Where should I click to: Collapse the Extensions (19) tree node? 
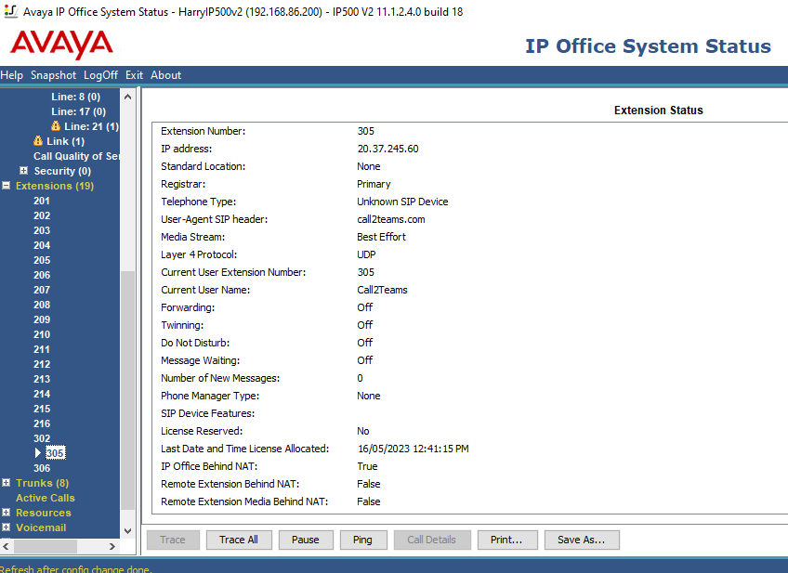point(6,186)
